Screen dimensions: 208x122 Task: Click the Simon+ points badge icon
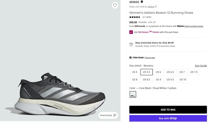click(131, 32)
